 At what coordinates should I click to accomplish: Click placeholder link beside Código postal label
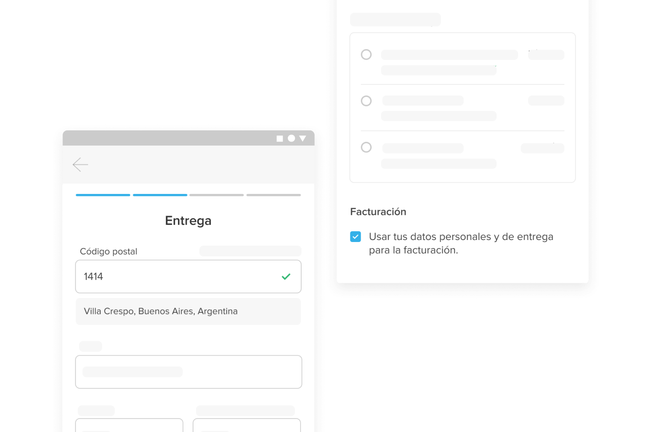(250, 251)
